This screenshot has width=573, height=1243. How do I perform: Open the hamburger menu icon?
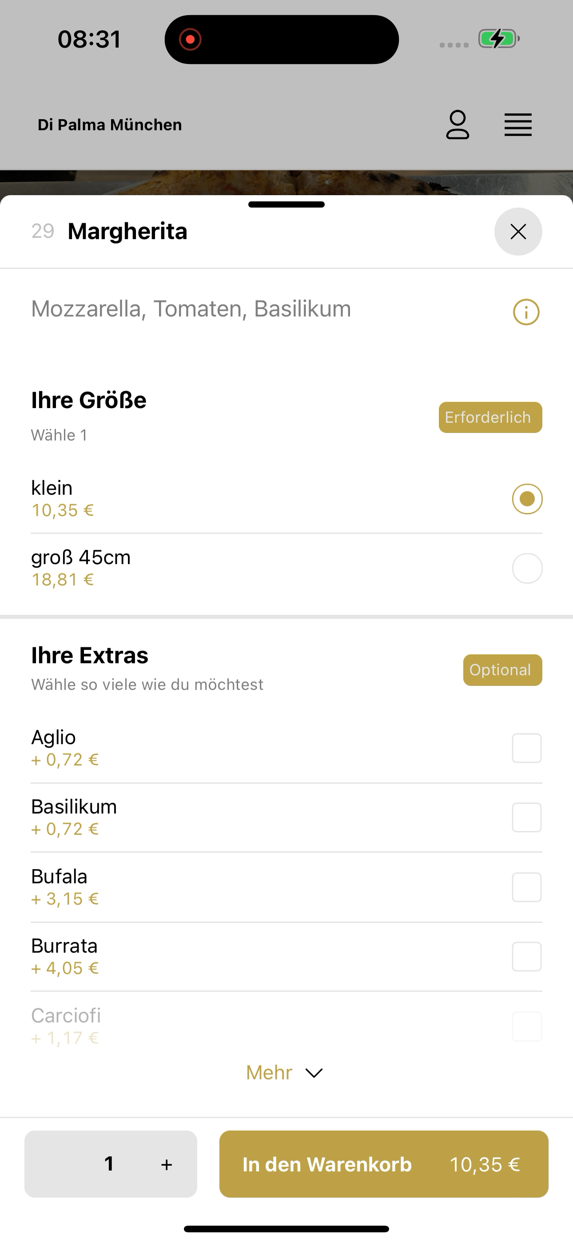[518, 125]
